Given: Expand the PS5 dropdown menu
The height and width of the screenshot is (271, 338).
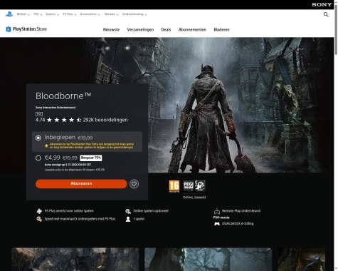Looking at the screenshot, I should 38,14.
